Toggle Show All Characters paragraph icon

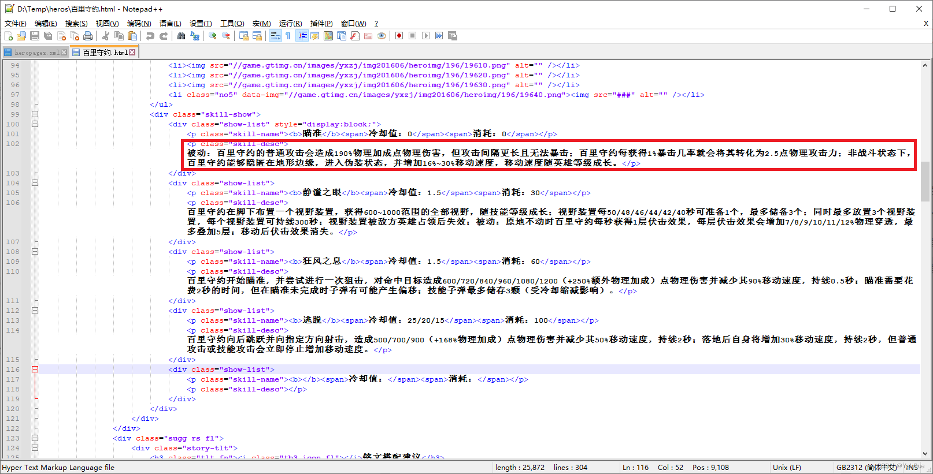click(x=288, y=36)
